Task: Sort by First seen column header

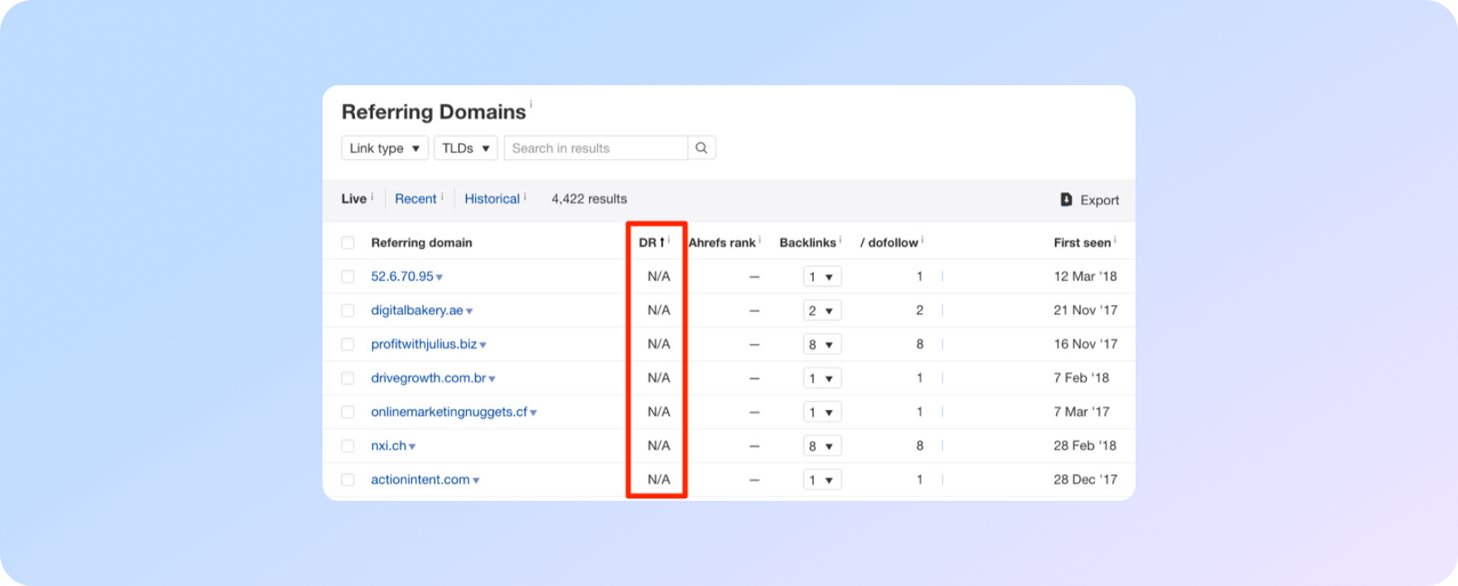Action: [x=1082, y=243]
